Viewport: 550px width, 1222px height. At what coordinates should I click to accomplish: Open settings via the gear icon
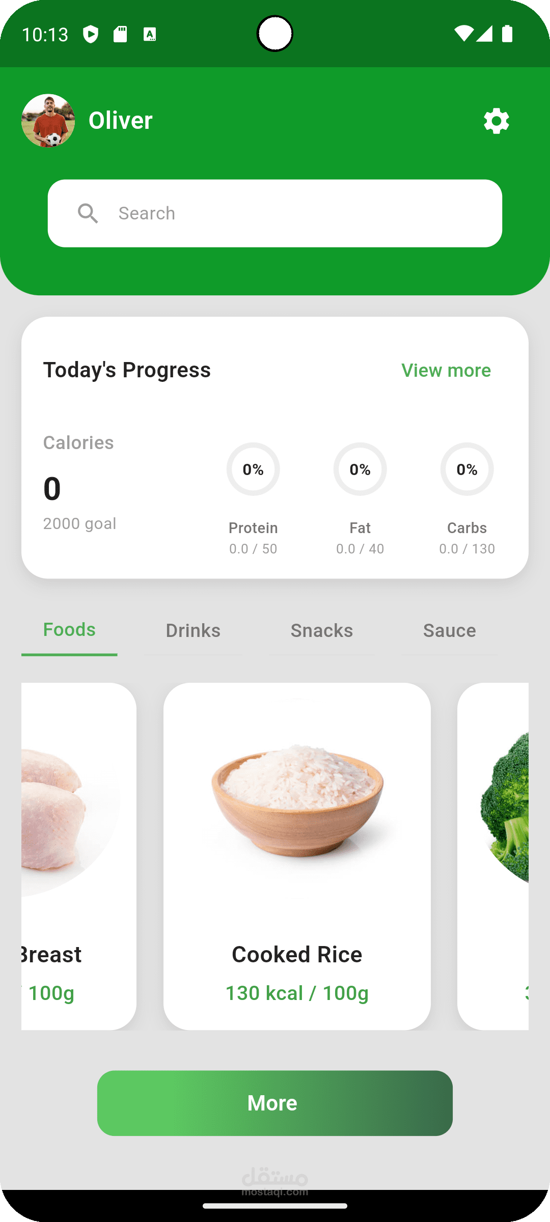pyautogui.click(x=496, y=121)
